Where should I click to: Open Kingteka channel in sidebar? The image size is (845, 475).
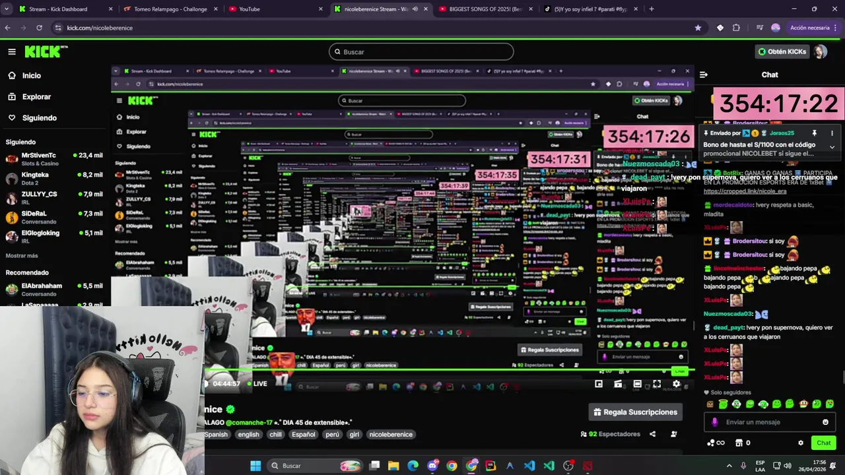[x=54, y=178]
